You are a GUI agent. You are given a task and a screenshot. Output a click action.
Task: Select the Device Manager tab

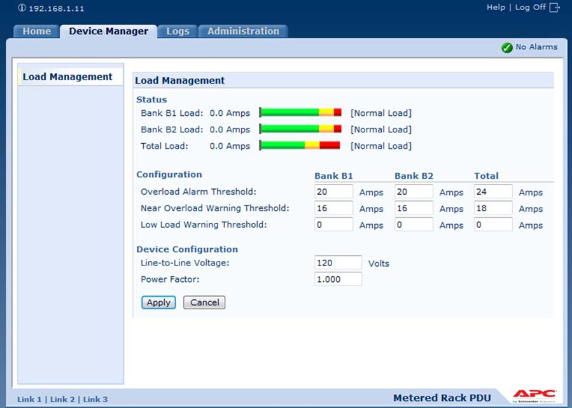coord(108,31)
